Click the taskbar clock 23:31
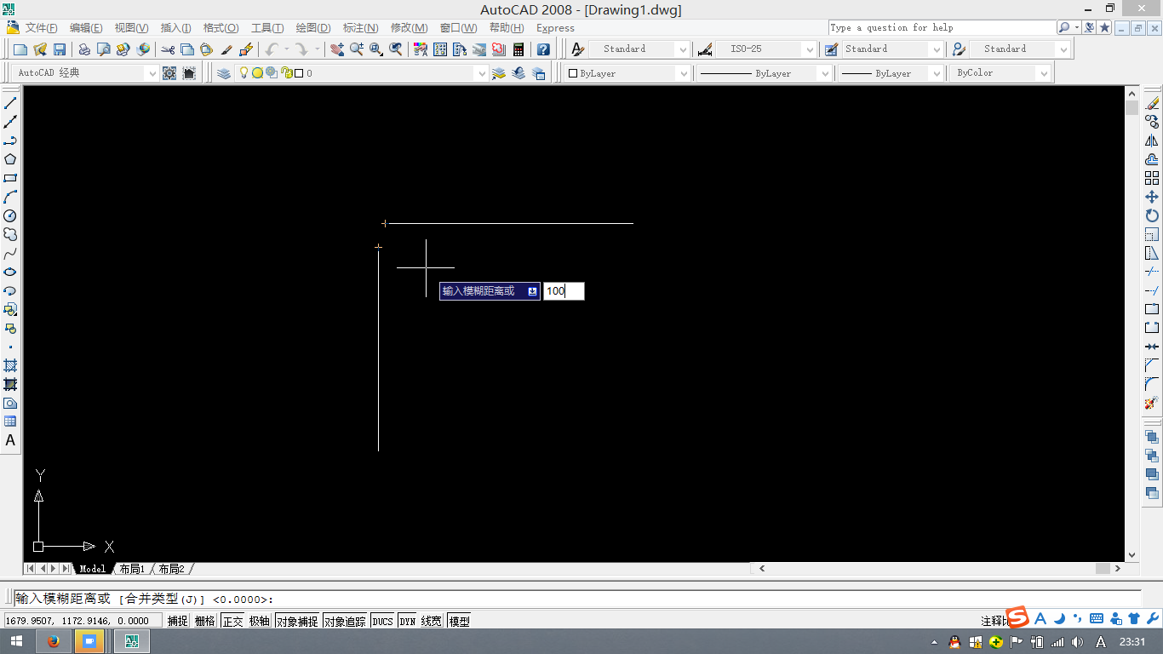 pyautogui.click(x=1131, y=641)
